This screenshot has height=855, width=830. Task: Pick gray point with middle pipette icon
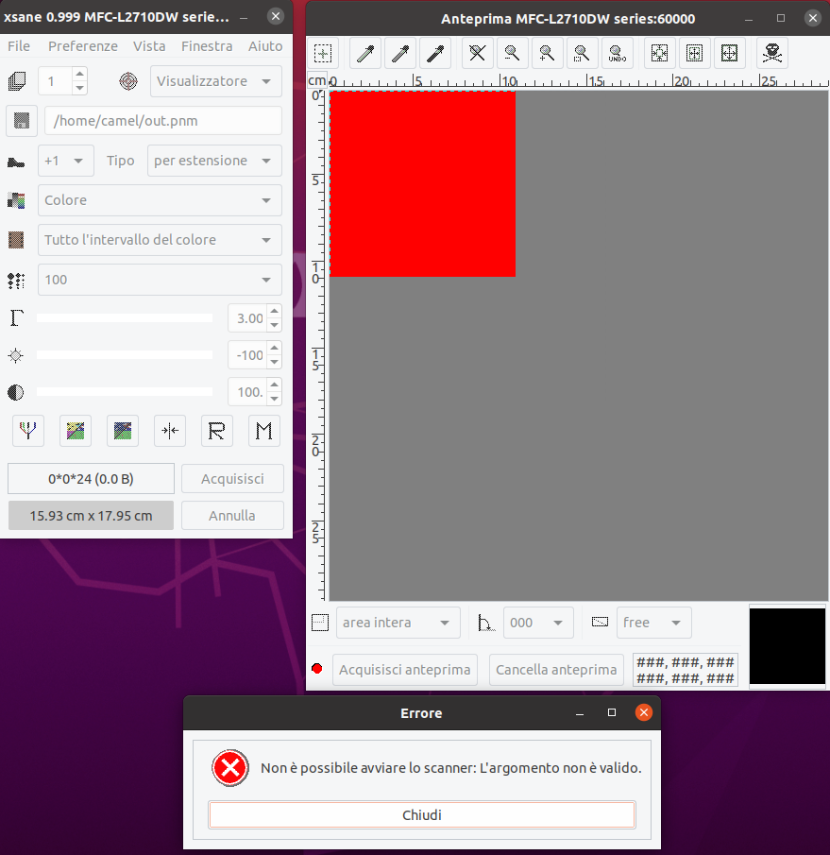[x=400, y=53]
